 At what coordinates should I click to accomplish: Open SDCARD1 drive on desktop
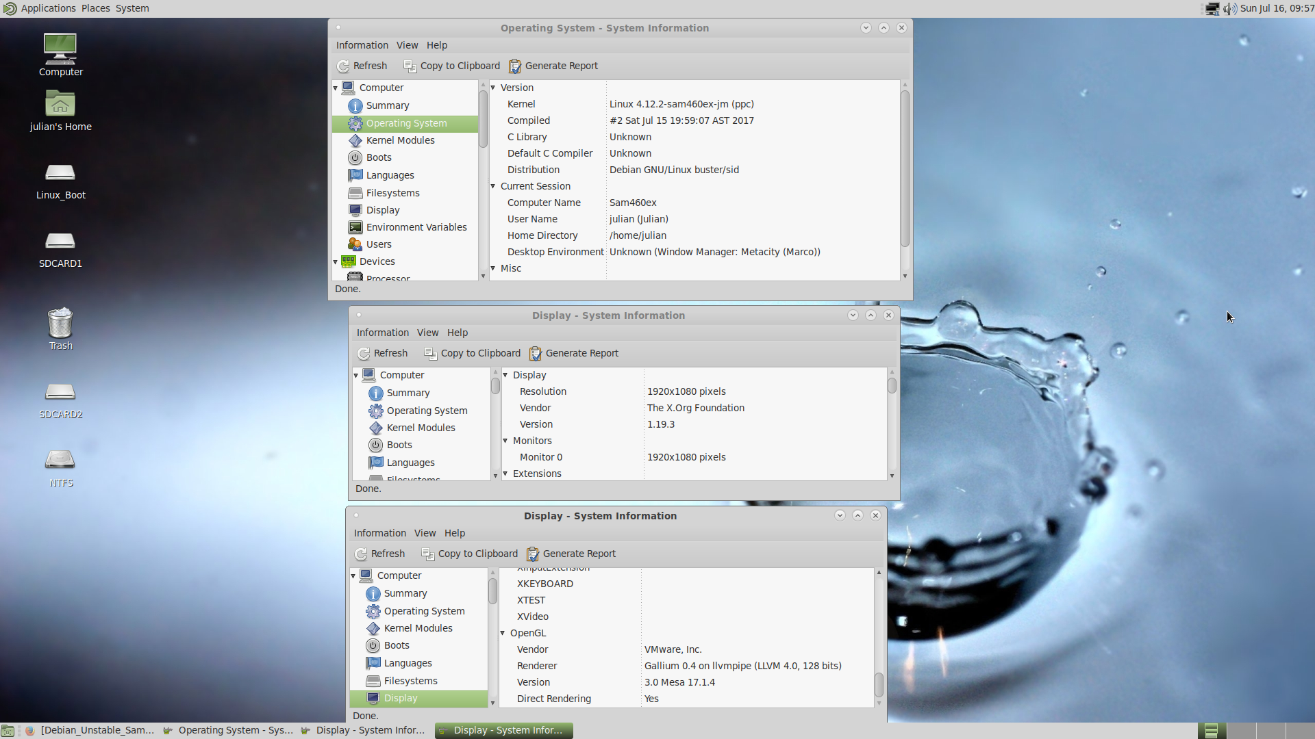[60, 242]
